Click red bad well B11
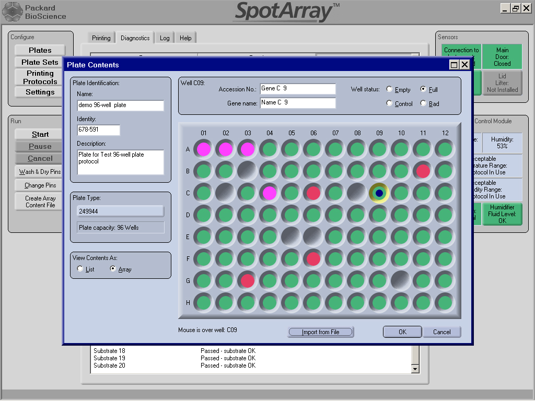Viewport: 535px width, 401px height. (423, 171)
